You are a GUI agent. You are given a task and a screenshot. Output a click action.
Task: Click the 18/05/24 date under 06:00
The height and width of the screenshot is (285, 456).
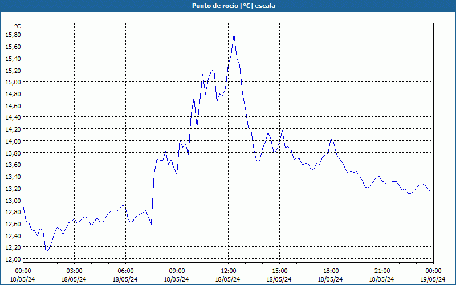(x=125, y=279)
